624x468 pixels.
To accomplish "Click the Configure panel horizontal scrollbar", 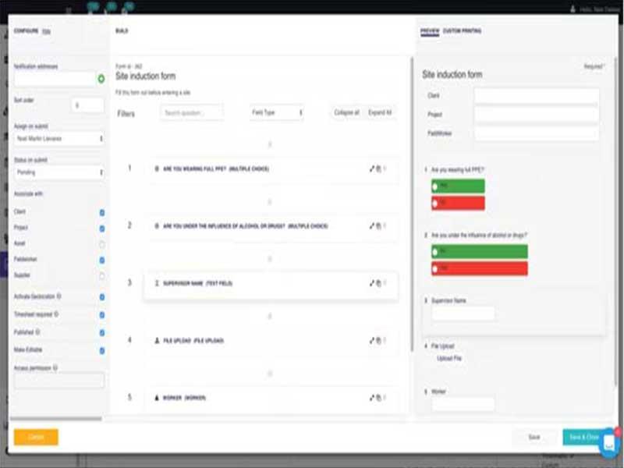I will [55, 419].
